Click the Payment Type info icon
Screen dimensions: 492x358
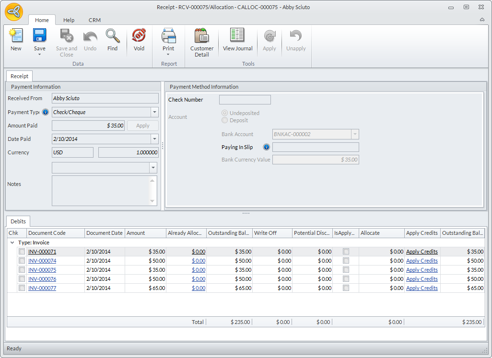pos(46,112)
